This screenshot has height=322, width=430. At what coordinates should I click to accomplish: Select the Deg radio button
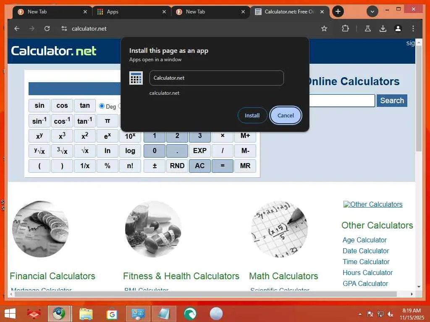pos(102,106)
